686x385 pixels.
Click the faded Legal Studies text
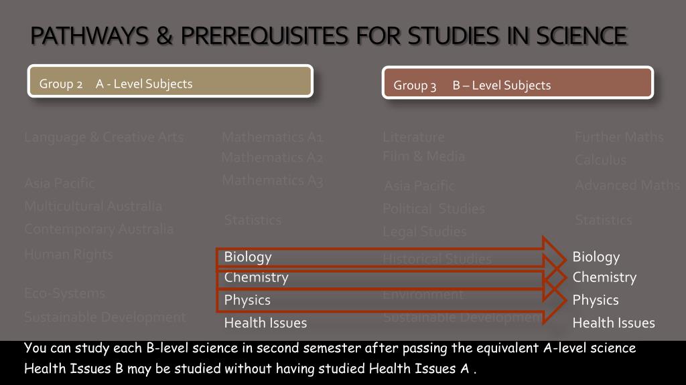coord(424,231)
